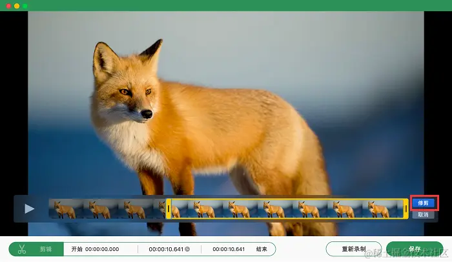Minimize the window using the yellow button
452x262 pixels.
pos(17,6)
